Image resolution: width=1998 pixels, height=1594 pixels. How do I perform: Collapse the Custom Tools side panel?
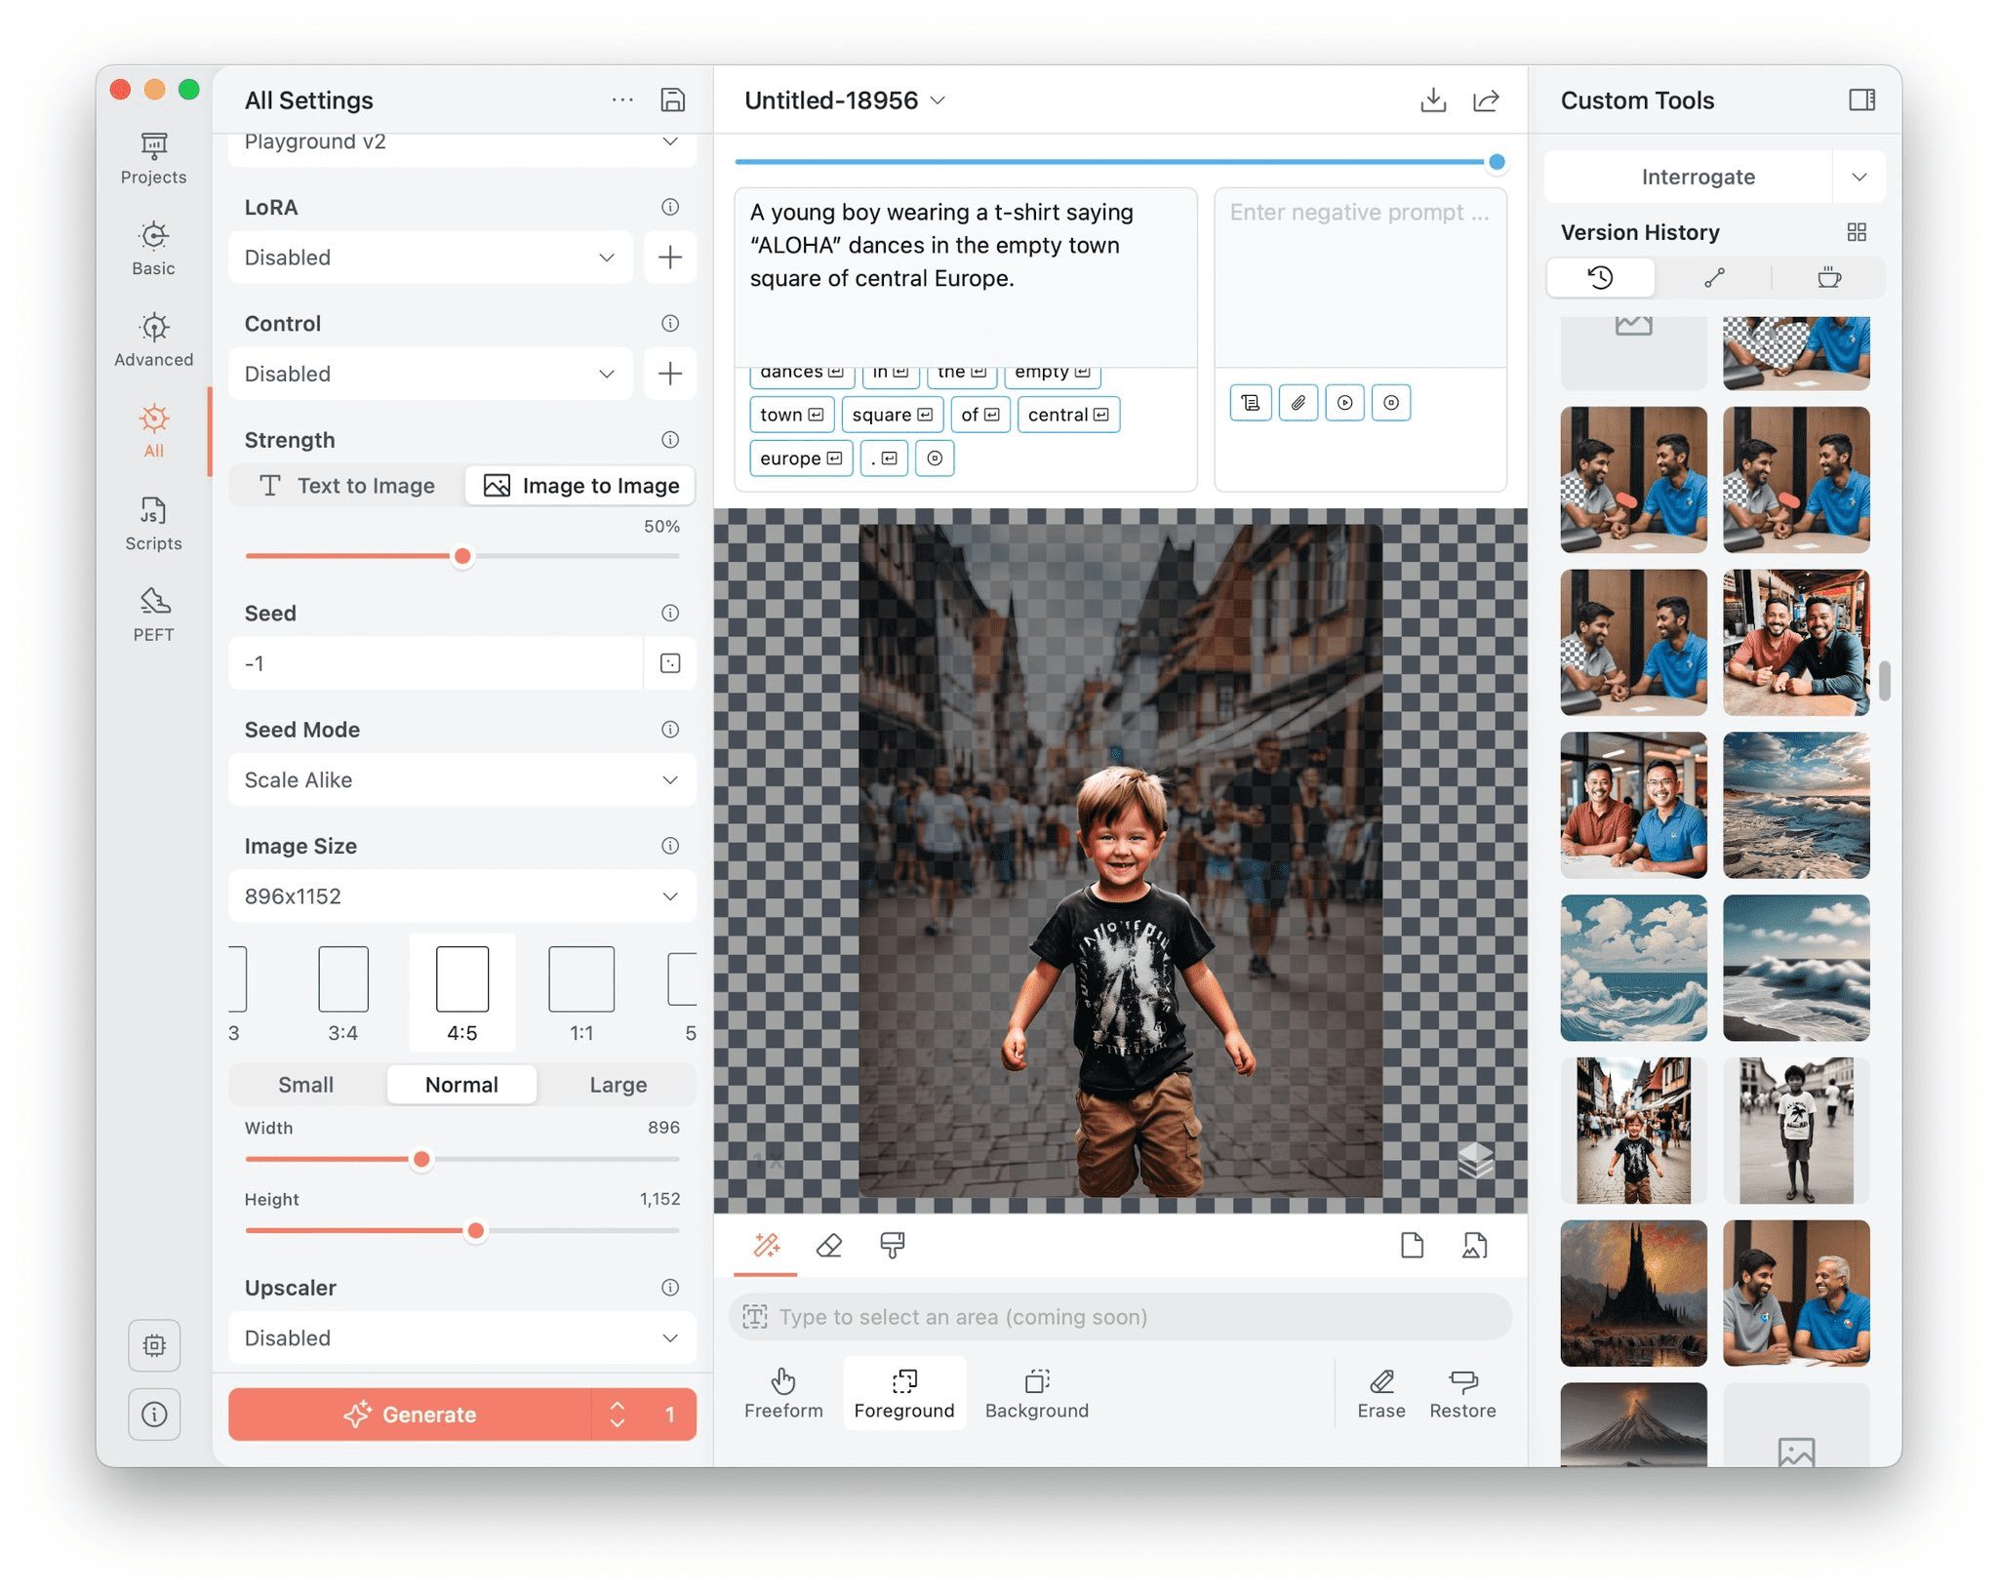point(1861,100)
